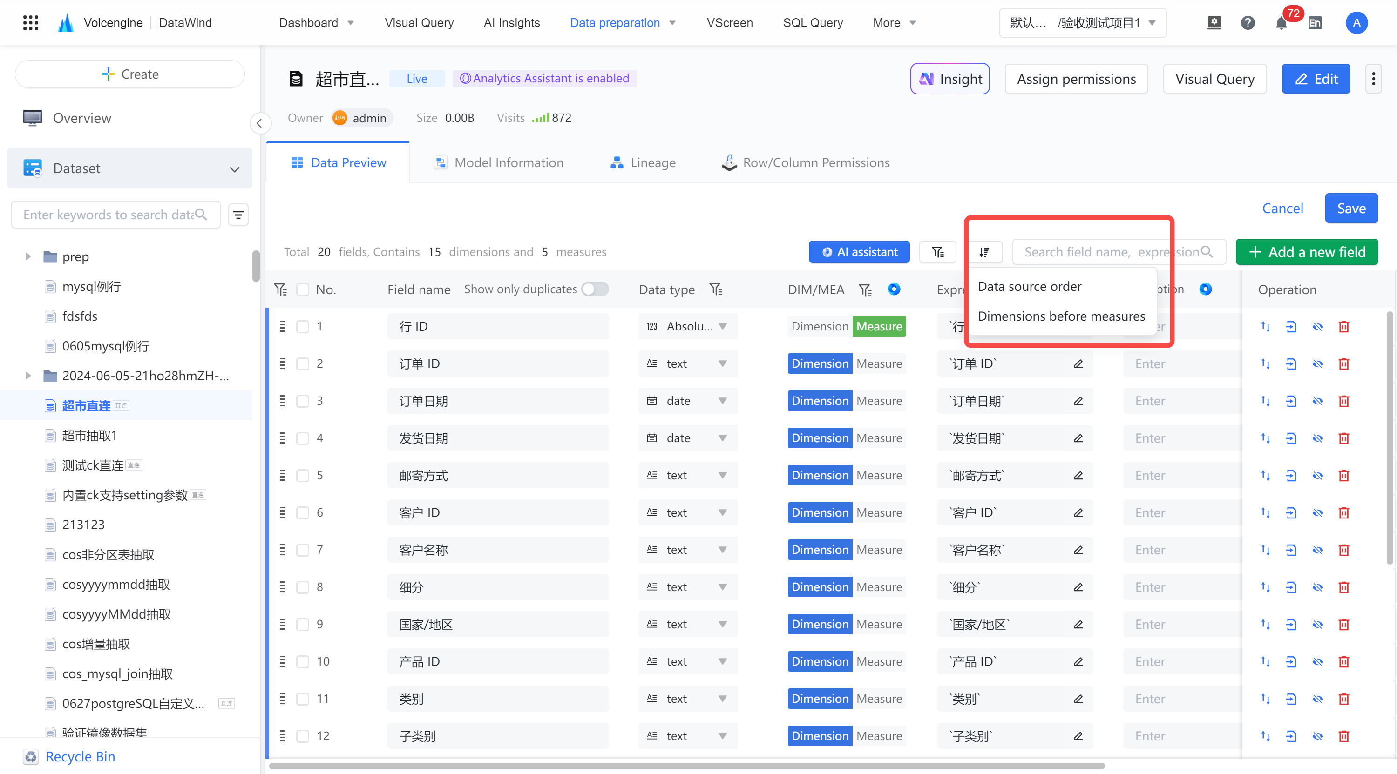The image size is (1397, 774).
Task: Switch to Lineage tab
Action: click(643, 162)
